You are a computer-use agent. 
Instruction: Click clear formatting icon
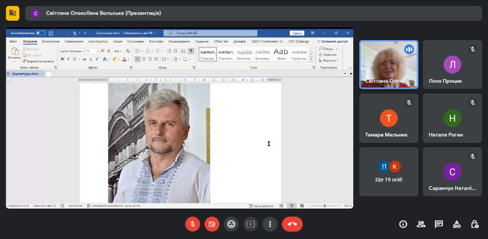127,51
